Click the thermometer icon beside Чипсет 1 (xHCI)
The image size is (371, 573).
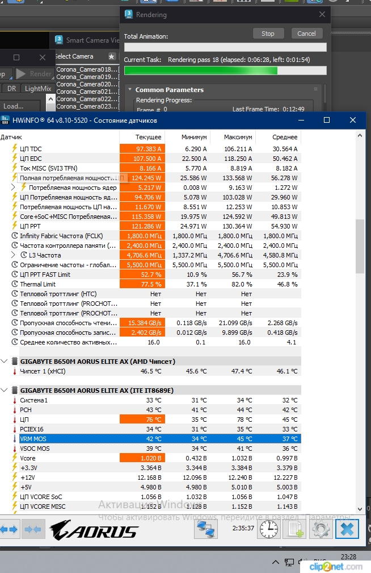pos(15,371)
